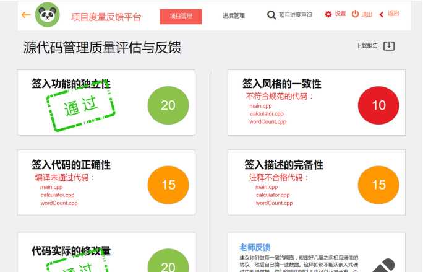Click the red 10 score circle

pos(378,105)
